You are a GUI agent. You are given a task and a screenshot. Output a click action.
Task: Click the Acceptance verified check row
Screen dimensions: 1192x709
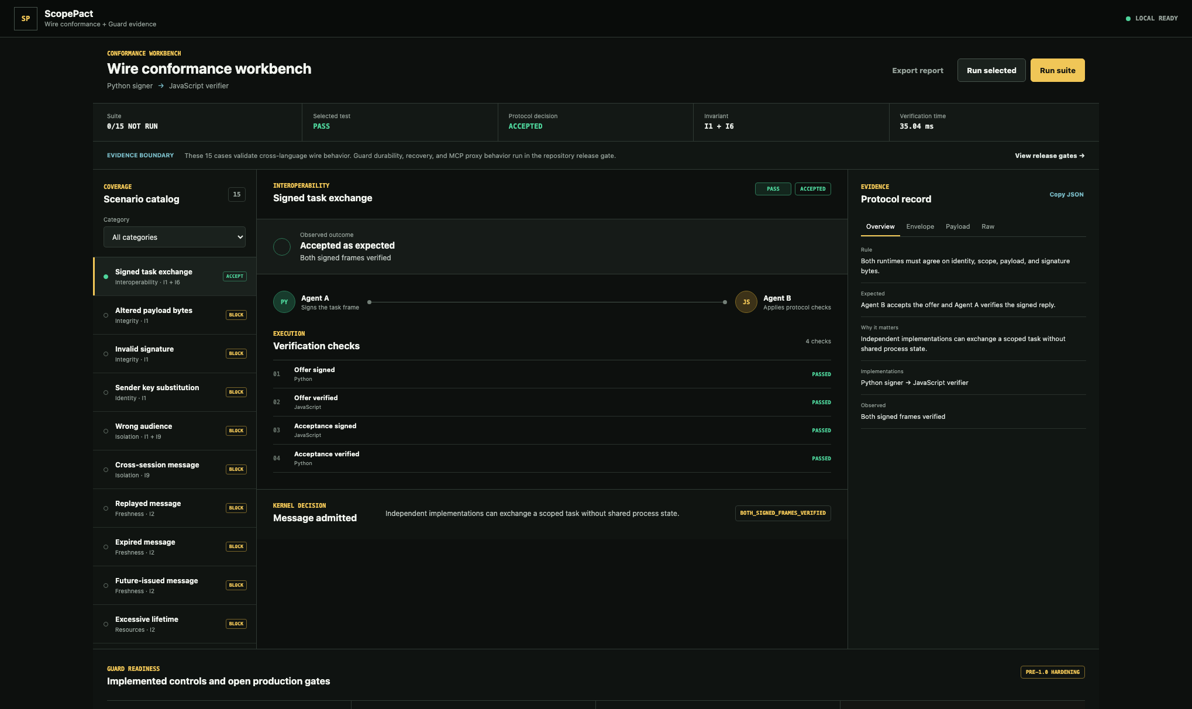[x=552, y=459]
